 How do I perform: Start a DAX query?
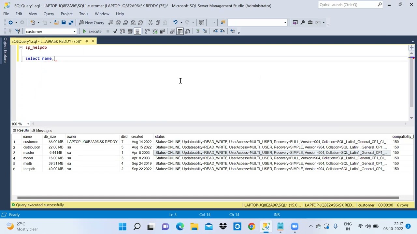click(x=140, y=22)
